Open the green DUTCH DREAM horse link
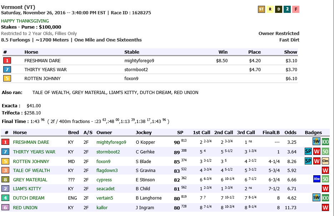Viewport: 334px width, 216px height. tap(29, 198)
